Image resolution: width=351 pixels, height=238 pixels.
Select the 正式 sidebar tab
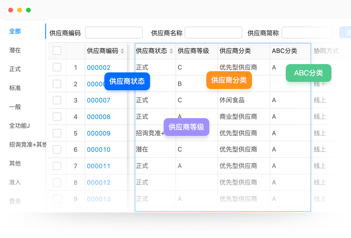click(x=15, y=69)
